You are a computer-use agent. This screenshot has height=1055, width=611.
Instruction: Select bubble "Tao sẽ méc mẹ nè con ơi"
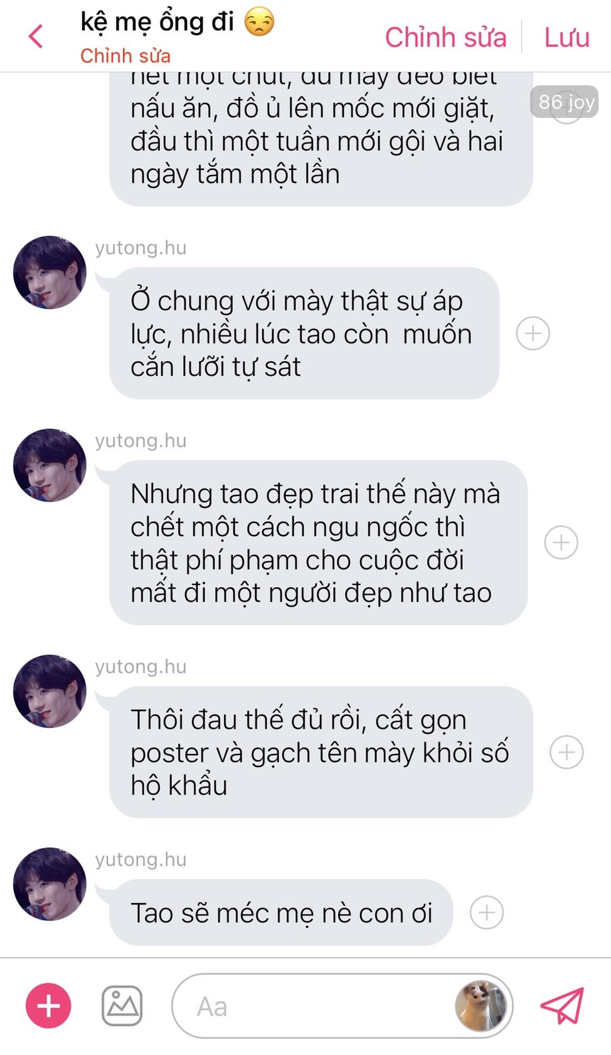point(280,913)
